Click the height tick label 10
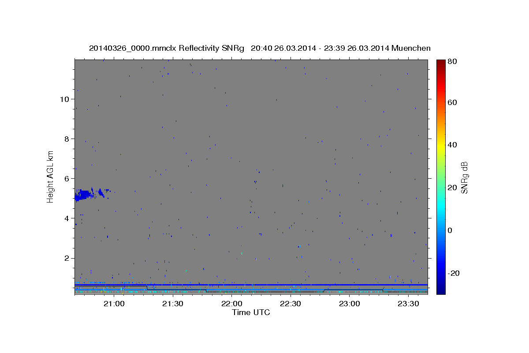This screenshot has width=529, height=353. pos(64,99)
